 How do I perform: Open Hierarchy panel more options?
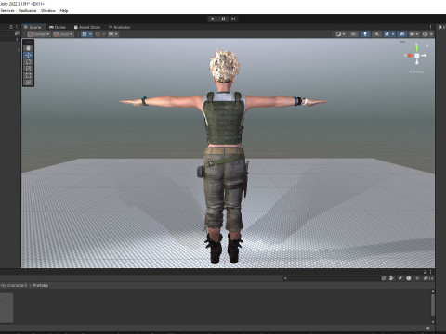[x=17, y=27]
